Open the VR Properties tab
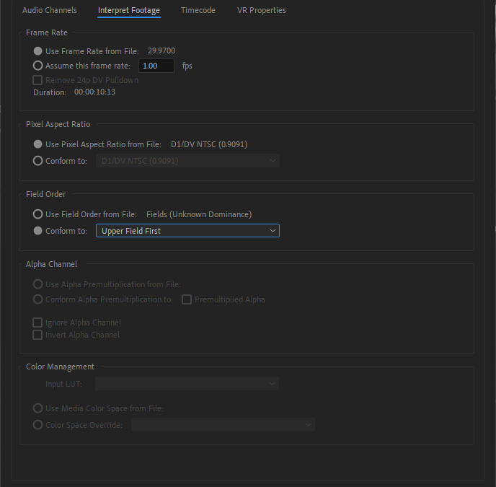The width and height of the screenshot is (496, 487). [x=261, y=10]
